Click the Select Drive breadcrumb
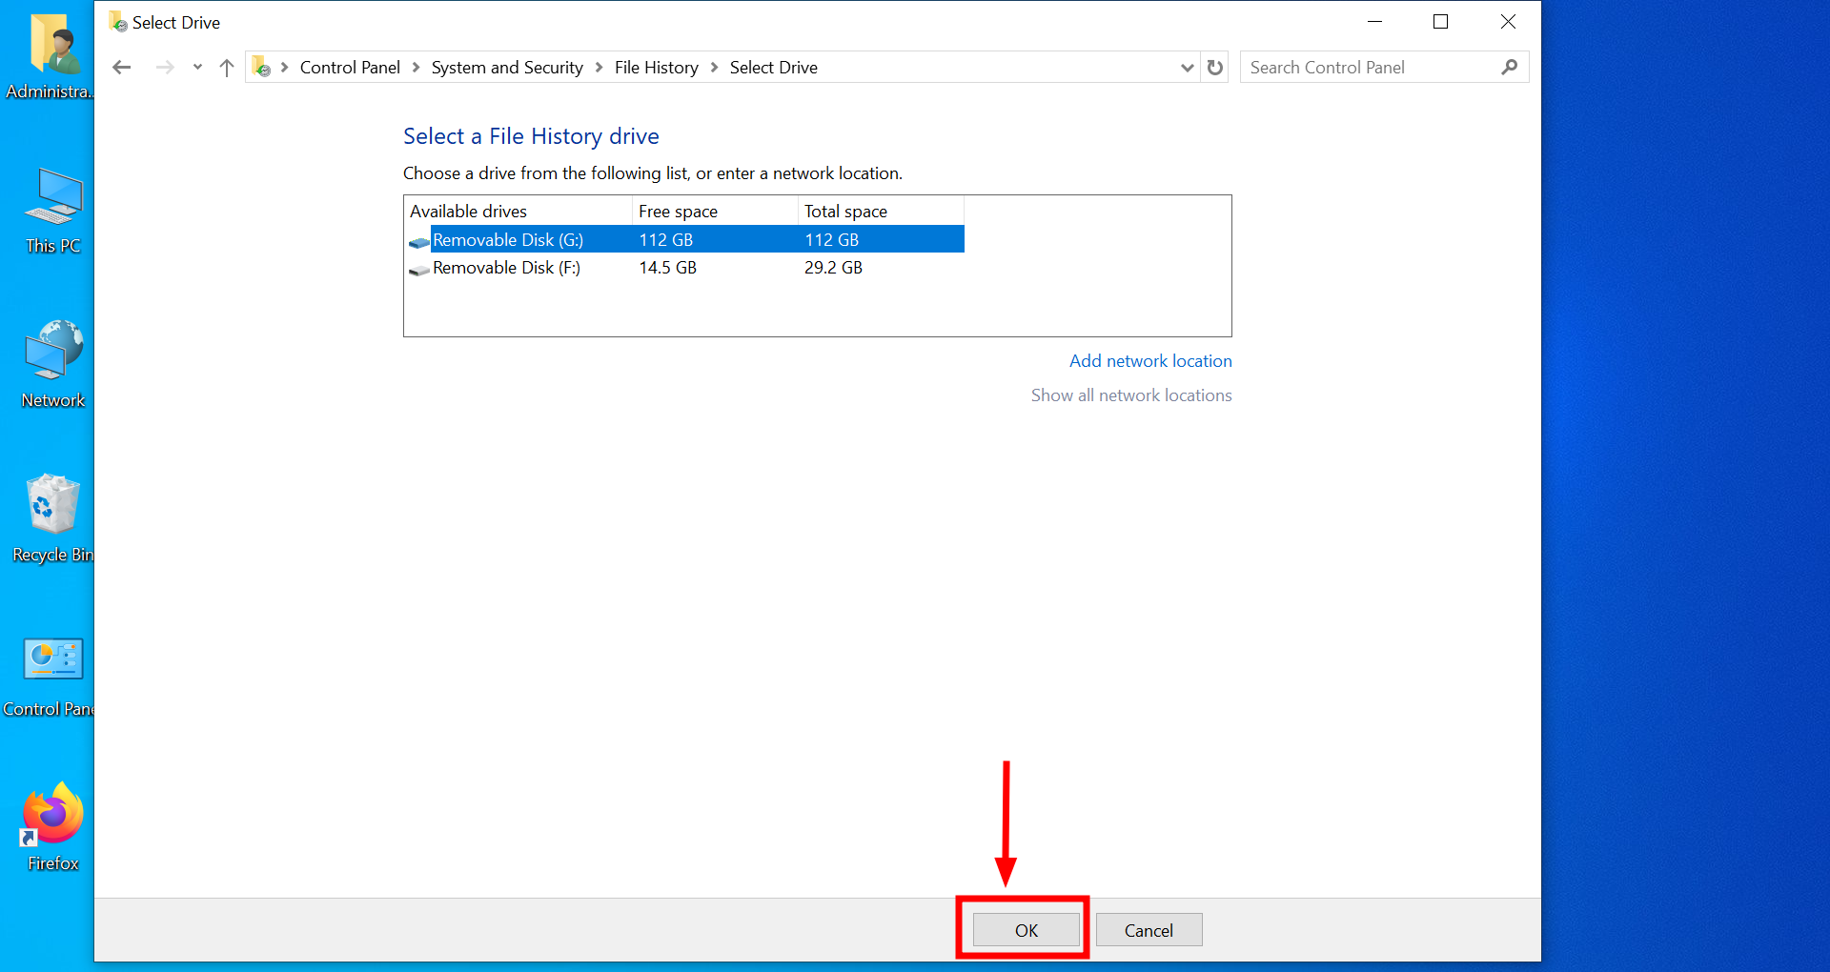 [x=774, y=67]
